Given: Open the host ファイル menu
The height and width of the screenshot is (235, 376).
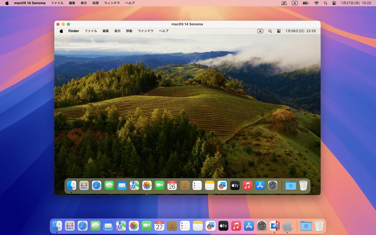Looking at the screenshot, I should (57, 3).
